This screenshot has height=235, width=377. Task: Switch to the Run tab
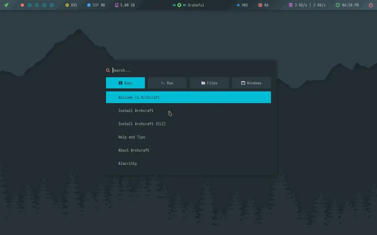point(167,83)
